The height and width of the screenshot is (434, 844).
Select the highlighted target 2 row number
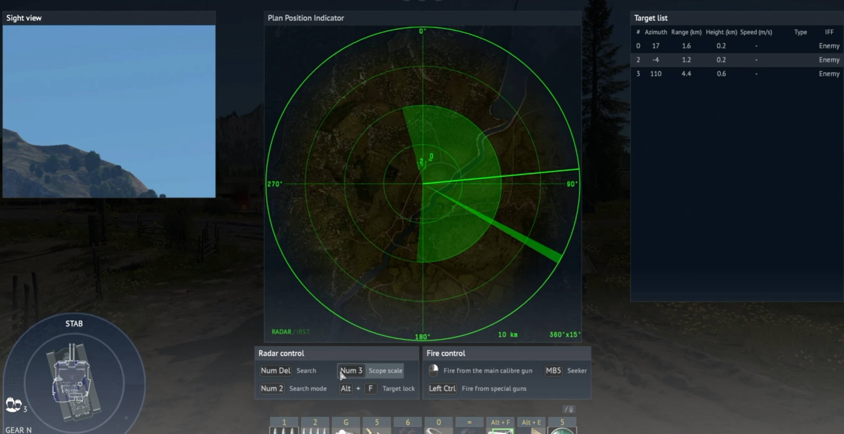pos(638,60)
